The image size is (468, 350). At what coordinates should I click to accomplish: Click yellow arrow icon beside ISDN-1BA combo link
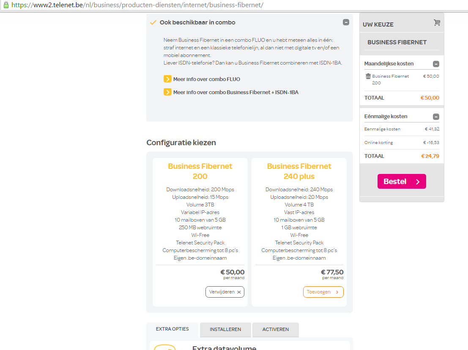point(167,92)
